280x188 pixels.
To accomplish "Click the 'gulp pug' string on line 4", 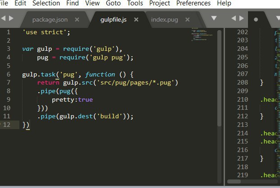I will [x=108, y=58].
